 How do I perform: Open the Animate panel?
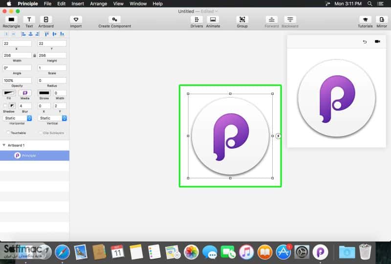tap(213, 20)
